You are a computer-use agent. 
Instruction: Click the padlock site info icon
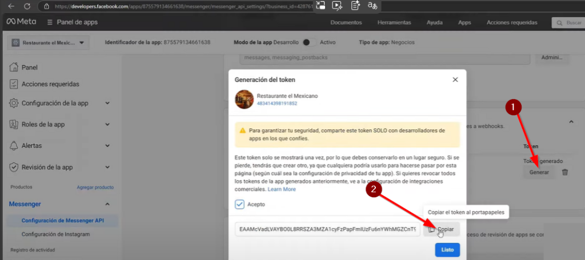click(x=46, y=6)
